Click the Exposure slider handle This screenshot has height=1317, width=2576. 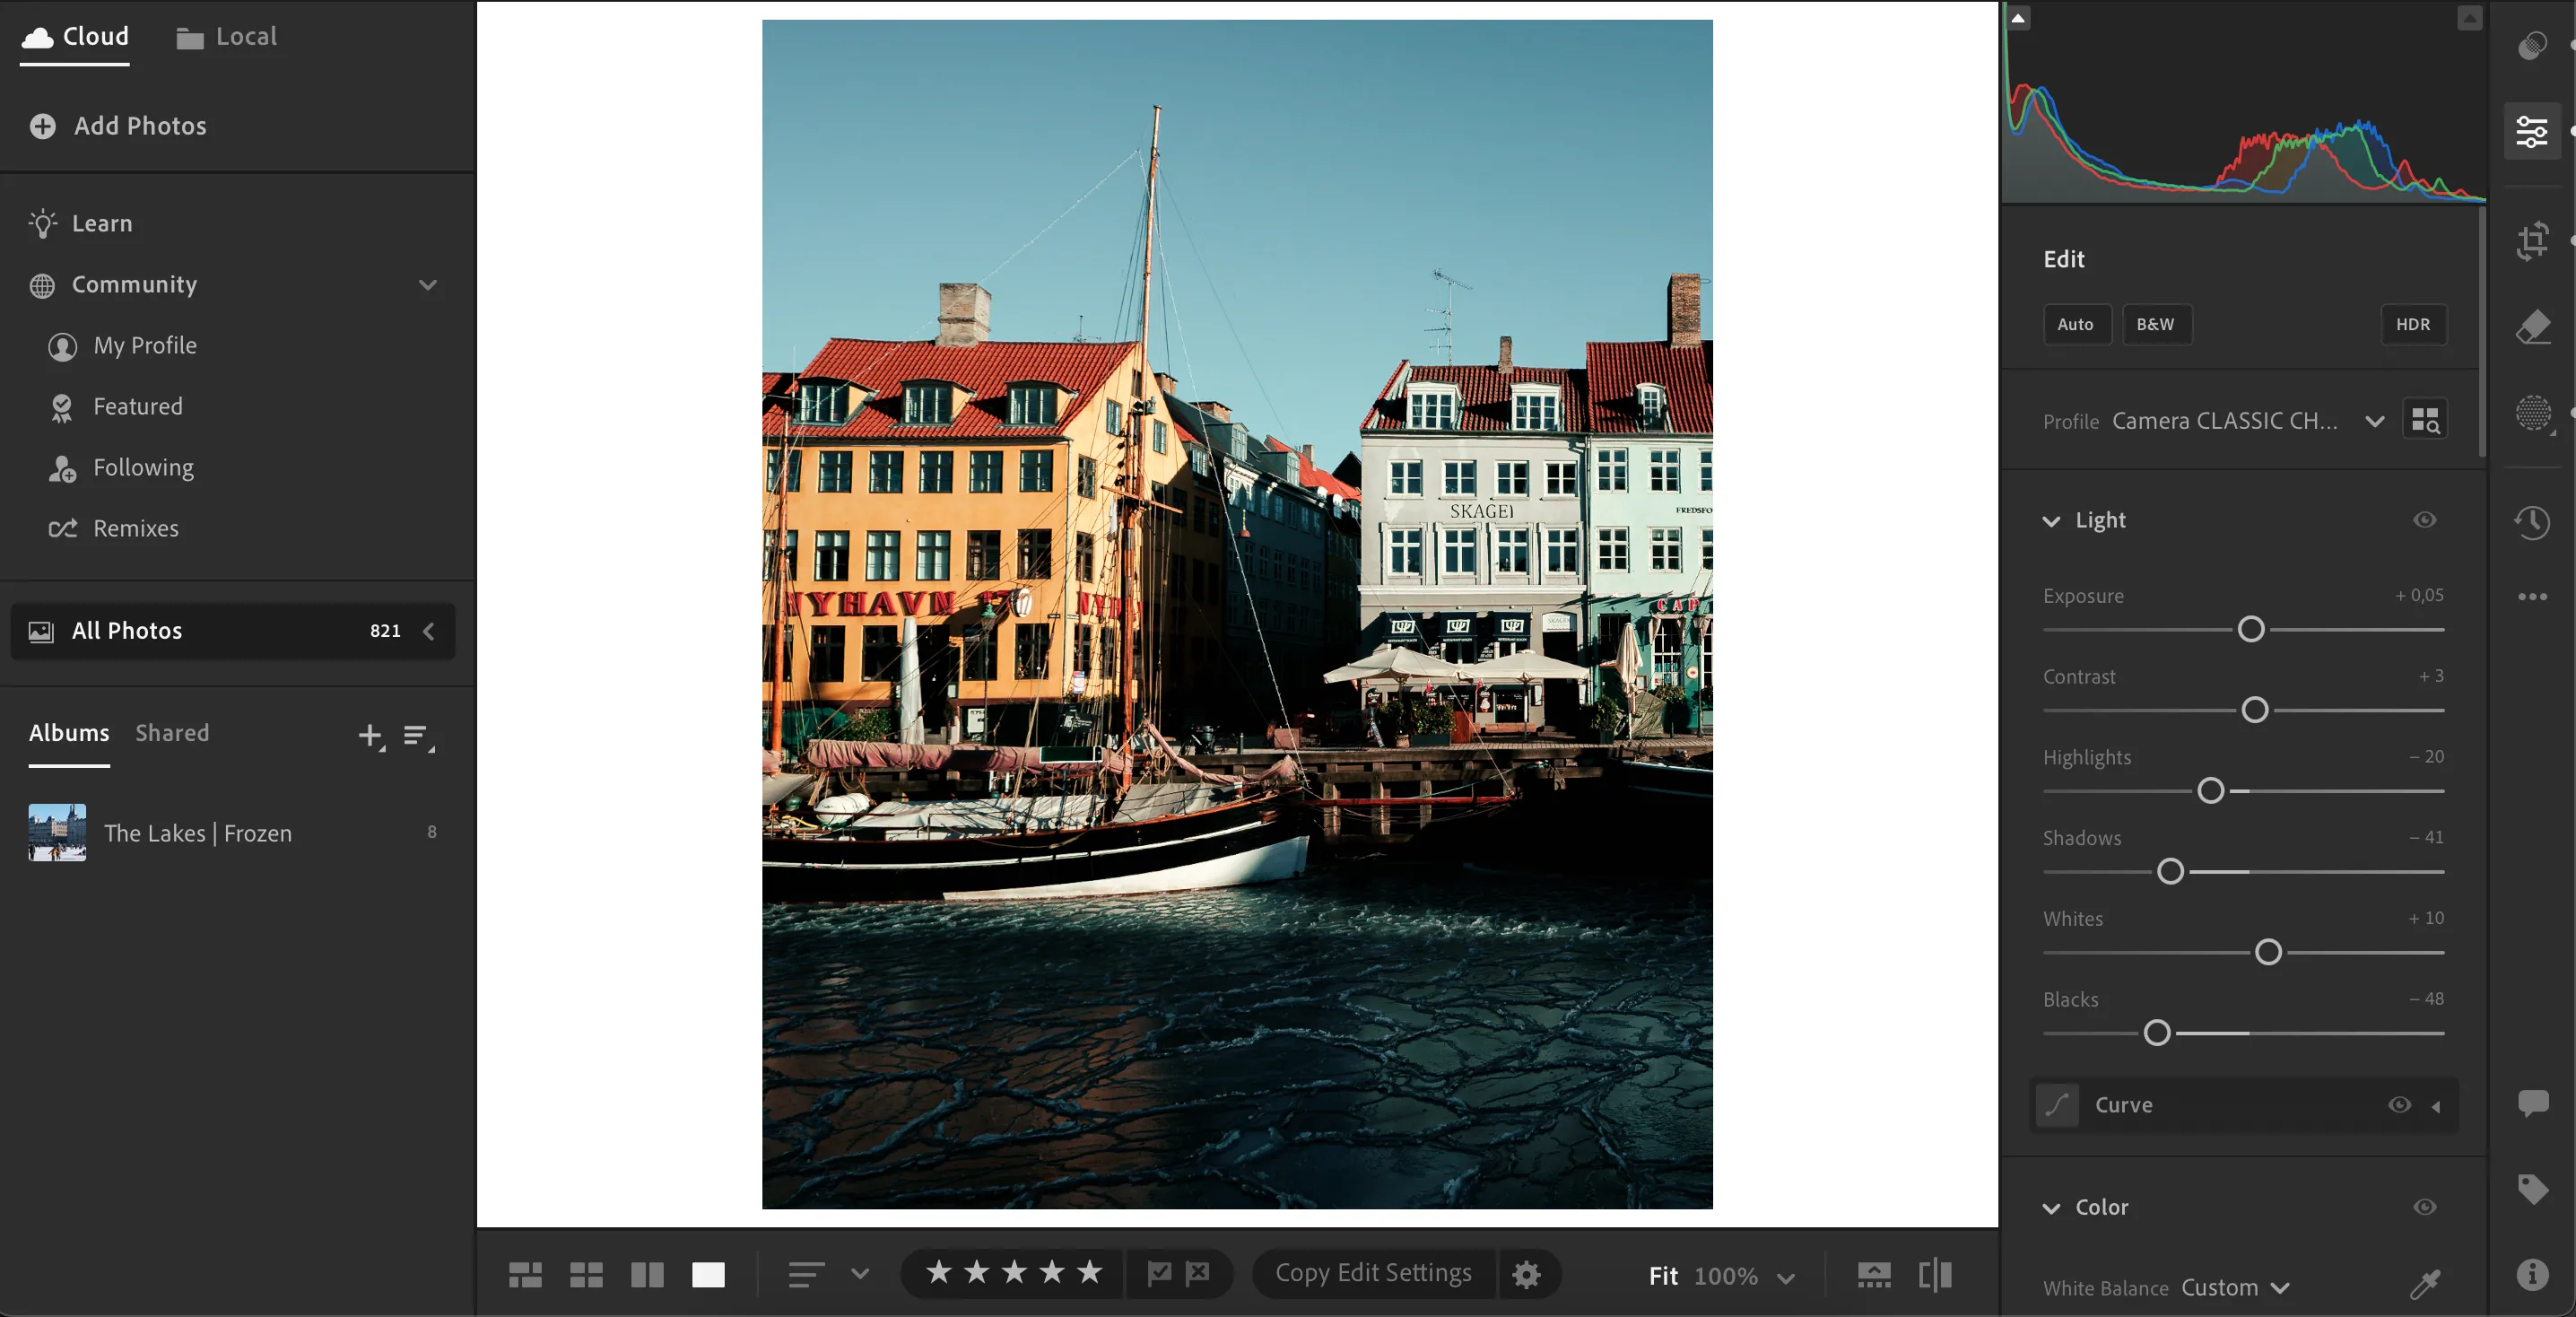pyautogui.click(x=2251, y=629)
